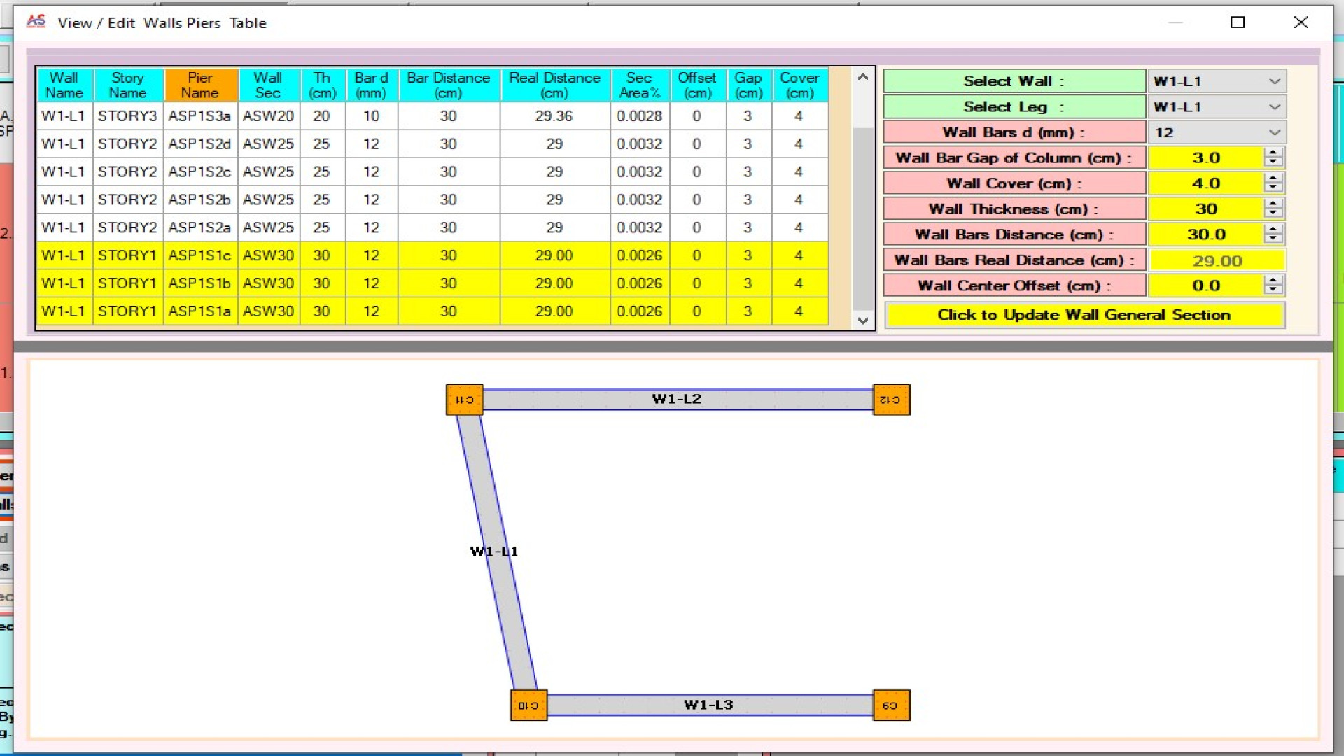Image resolution: width=1344 pixels, height=756 pixels.
Task: Increase Wall Cover value with up arrow
Action: (1273, 178)
